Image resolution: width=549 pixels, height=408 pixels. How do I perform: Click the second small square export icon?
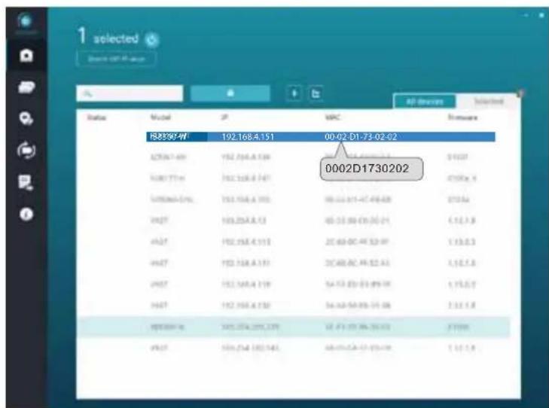[x=316, y=93]
